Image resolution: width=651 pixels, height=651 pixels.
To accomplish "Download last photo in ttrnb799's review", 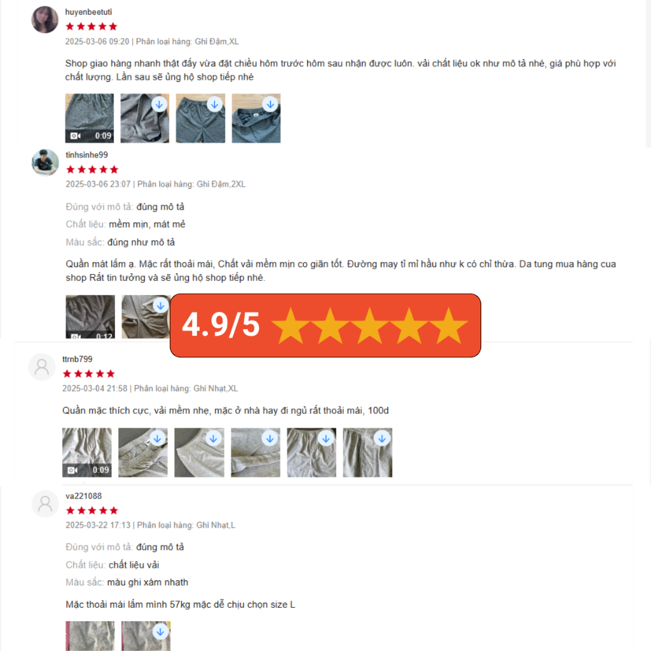I will (x=382, y=439).
